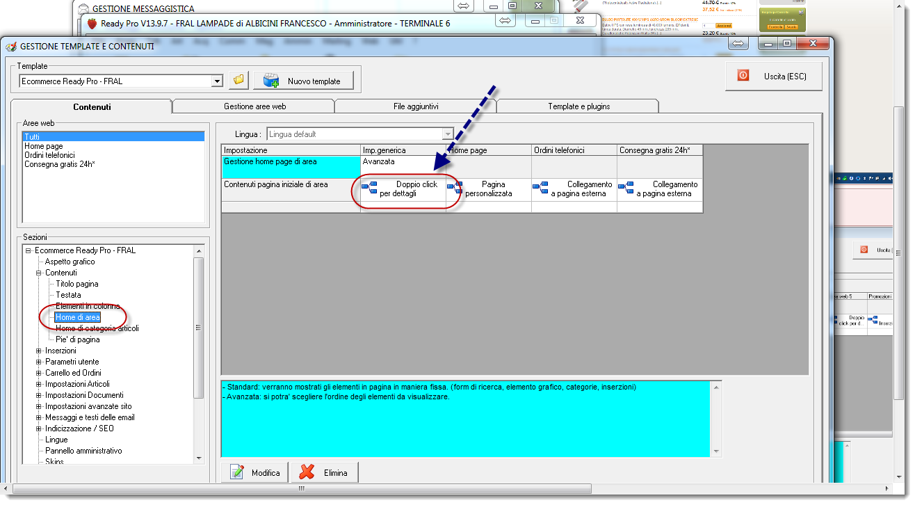Click the bottom horizontal scrollbar thumb

click(302, 489)
